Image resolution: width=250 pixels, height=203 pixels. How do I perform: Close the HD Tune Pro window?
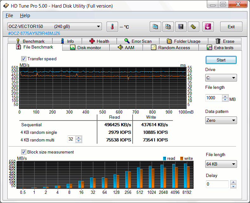pyautogui.click(x=238, y=4)
